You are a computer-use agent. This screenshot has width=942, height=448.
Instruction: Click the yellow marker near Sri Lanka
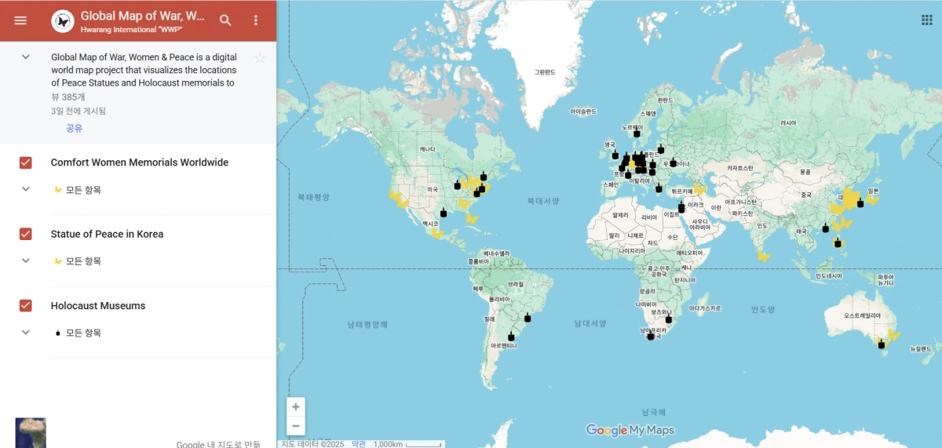[762, 255]
